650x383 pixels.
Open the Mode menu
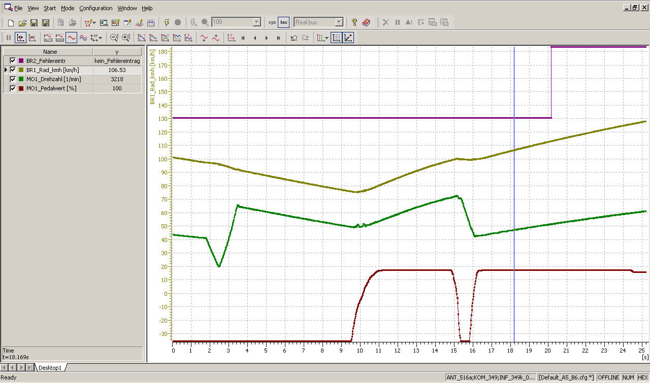68,9
